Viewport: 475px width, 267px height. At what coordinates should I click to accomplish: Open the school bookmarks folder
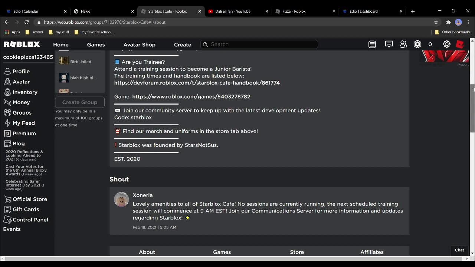point(34,32)
